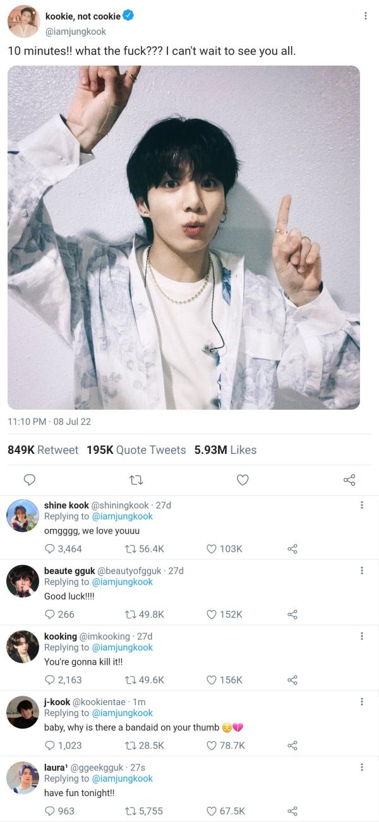
Task: Like kooking's "You're gonna kill it!!" reply
Action: coord(212,680)
